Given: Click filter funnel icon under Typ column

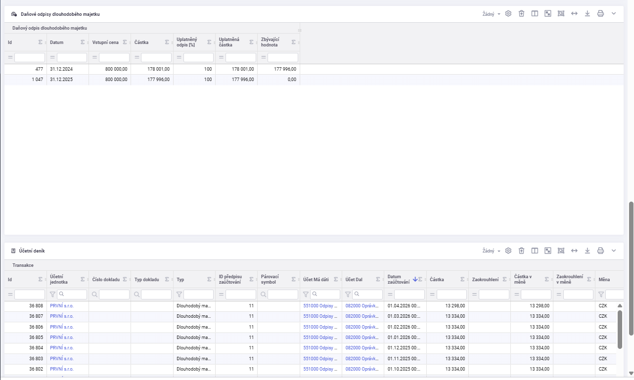Looking at the screenshot, I should point(180,295).
